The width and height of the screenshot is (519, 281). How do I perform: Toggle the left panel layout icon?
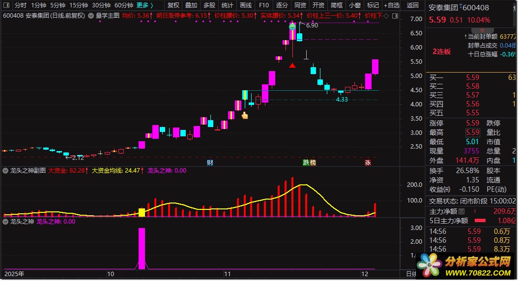pos(6,5)
